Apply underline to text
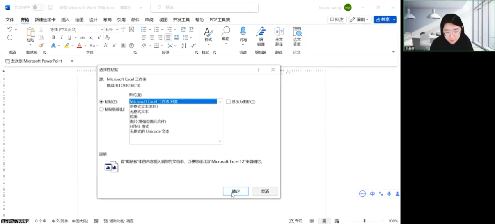The height and width of the screenshot is (224, 495). point(70,37)
